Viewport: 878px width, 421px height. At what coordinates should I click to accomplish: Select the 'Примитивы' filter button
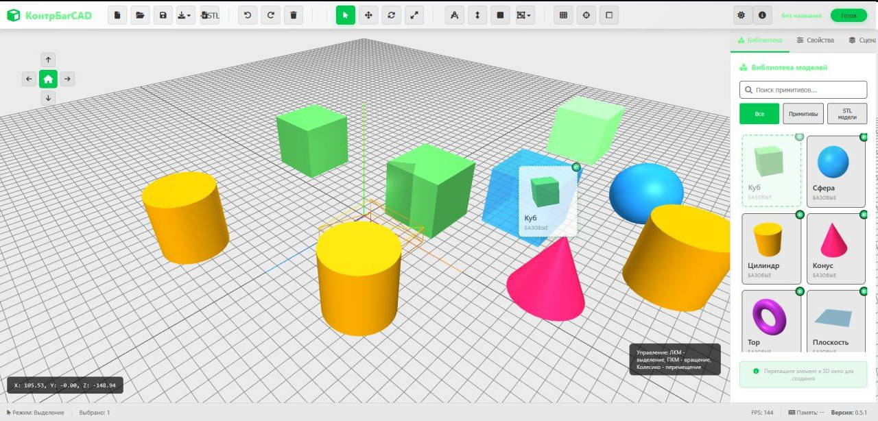coord(803,114)
